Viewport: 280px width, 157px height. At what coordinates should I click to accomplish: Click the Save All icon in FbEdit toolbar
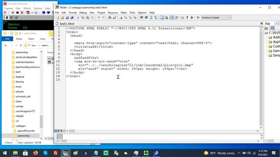tap(72, 17)
